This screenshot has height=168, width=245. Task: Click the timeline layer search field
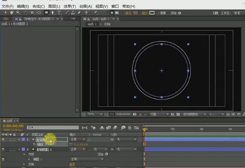(53, 127)
